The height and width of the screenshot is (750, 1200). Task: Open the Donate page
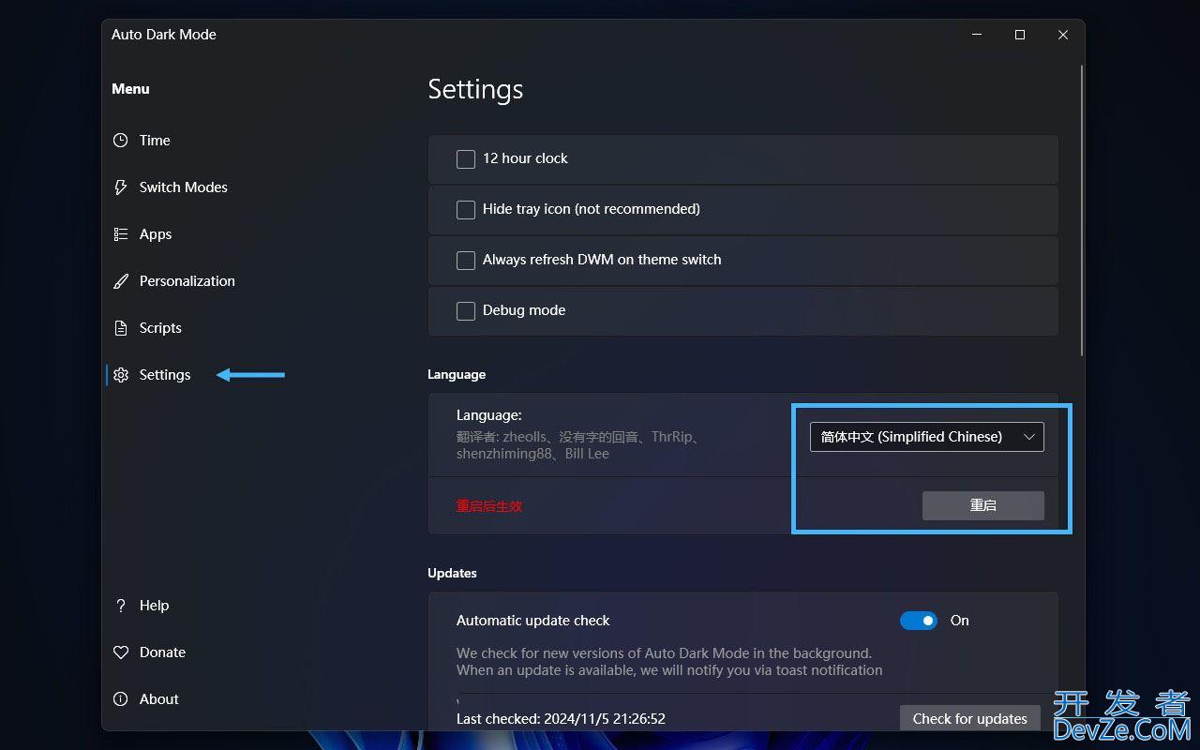(x=162, y=652)
